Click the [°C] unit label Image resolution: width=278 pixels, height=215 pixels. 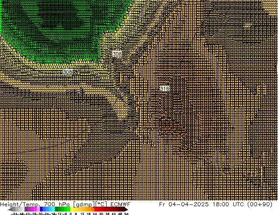[100, 204]
